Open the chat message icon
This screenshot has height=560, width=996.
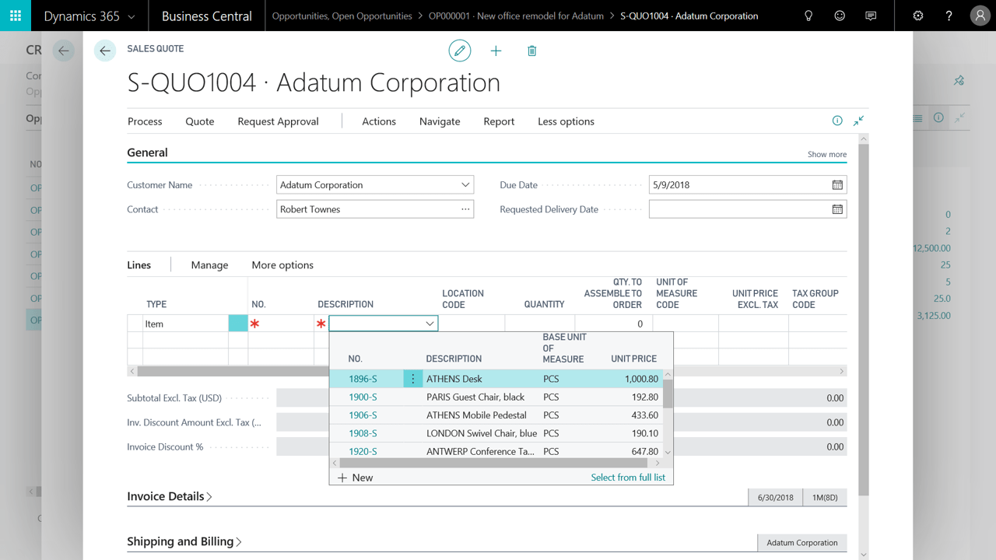(x=871, y=16)
